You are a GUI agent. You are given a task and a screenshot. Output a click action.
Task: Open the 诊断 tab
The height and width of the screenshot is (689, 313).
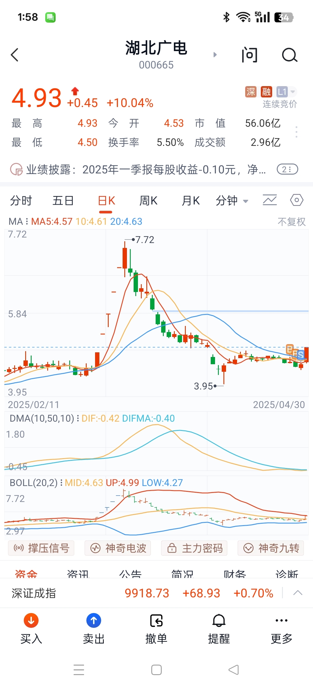[x=287, y=574]
